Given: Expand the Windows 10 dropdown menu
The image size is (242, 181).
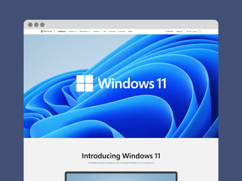Looking at the screenshot, I should tap(72, 31).
